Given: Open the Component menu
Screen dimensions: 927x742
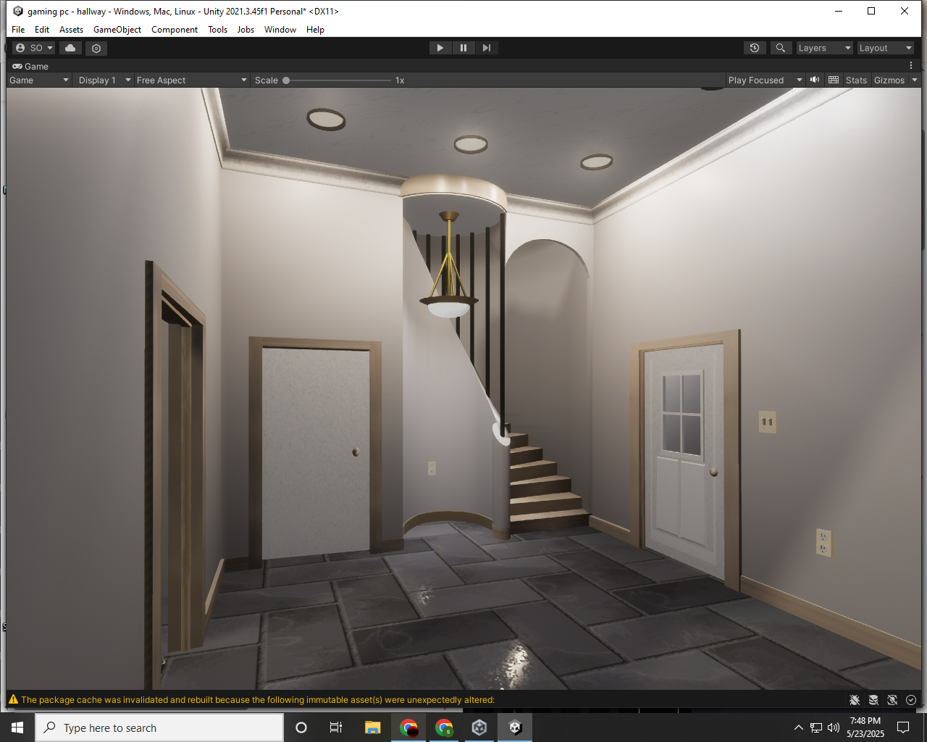Looking at the screenshot, I should tap(175, 30).
